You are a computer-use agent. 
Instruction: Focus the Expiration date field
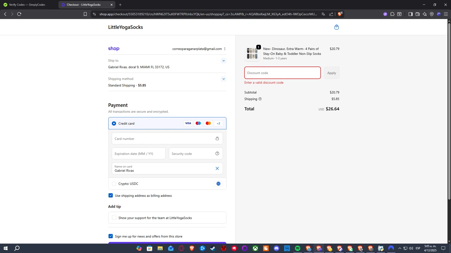click(x=139, y=153)
